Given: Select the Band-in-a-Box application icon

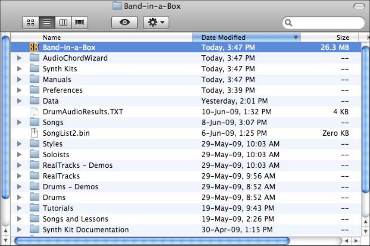Looking at the screenshot, I should [x=34, y=47].
